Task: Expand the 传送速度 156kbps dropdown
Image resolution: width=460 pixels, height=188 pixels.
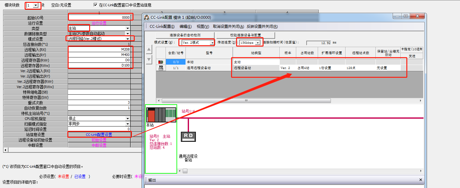Action: tap(258, 43)
